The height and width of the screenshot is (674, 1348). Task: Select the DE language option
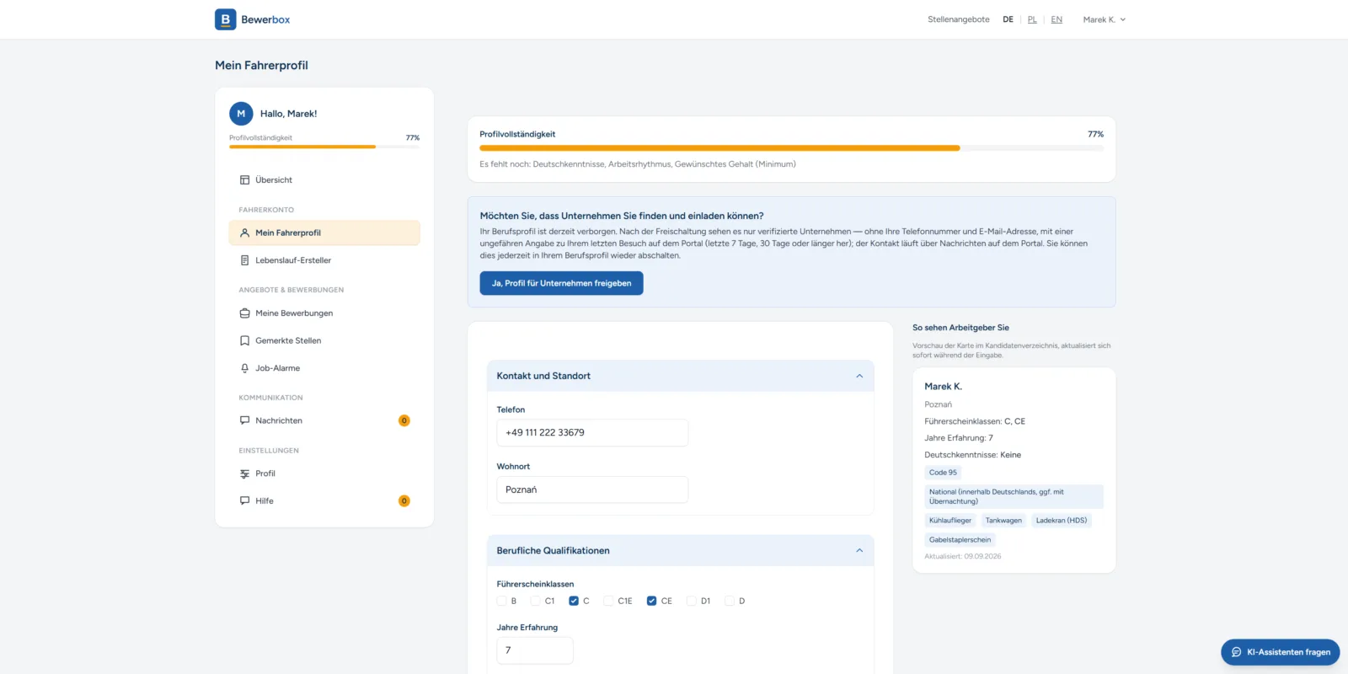1008,19
